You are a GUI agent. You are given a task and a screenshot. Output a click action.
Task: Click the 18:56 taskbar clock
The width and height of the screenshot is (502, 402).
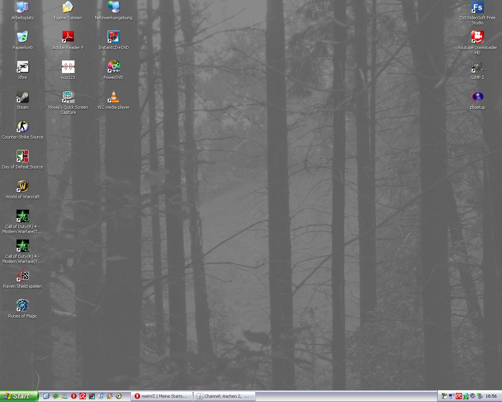click(x=491, y=396)
